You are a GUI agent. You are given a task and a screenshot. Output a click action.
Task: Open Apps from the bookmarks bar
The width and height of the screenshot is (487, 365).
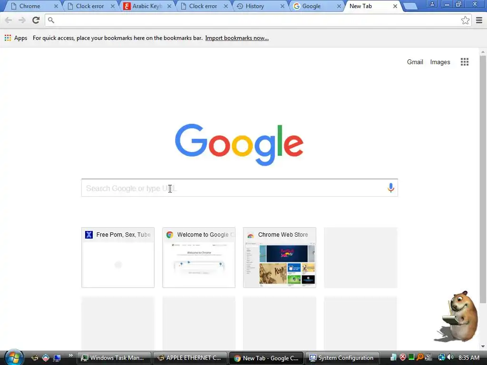[x=16, y=38]
